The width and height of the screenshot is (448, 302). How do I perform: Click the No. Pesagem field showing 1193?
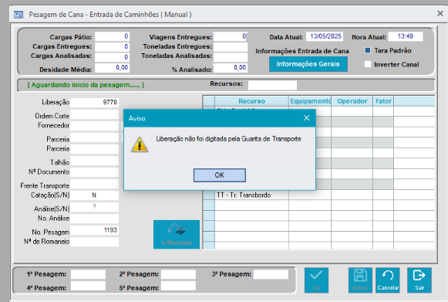point(94,230)
